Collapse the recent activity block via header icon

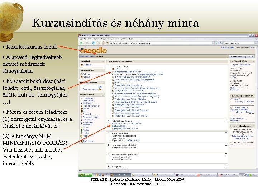coord(254,126)
